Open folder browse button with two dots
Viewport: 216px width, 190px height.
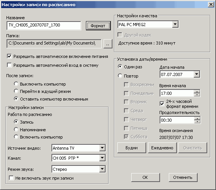click(108, 44)
